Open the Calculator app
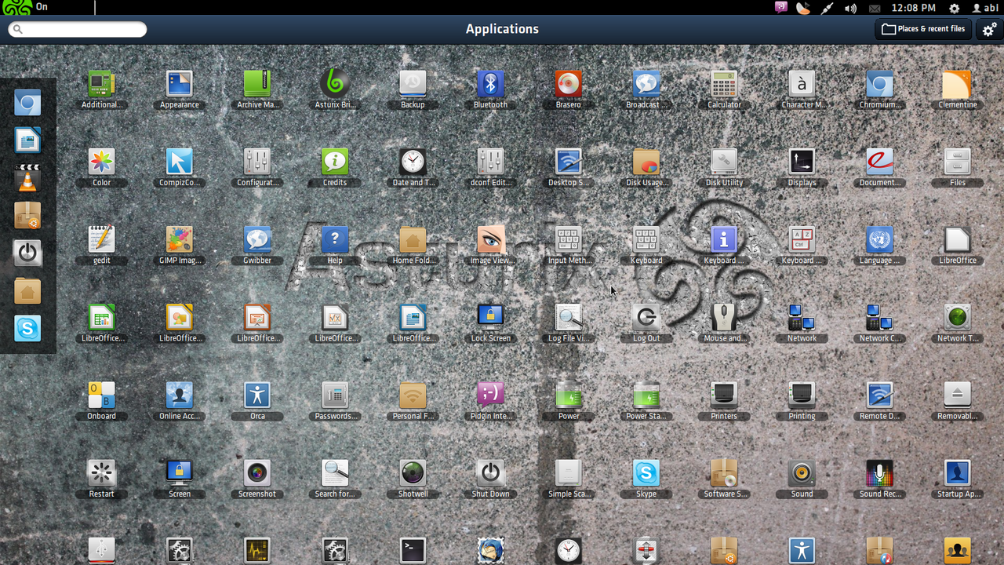 724,84
